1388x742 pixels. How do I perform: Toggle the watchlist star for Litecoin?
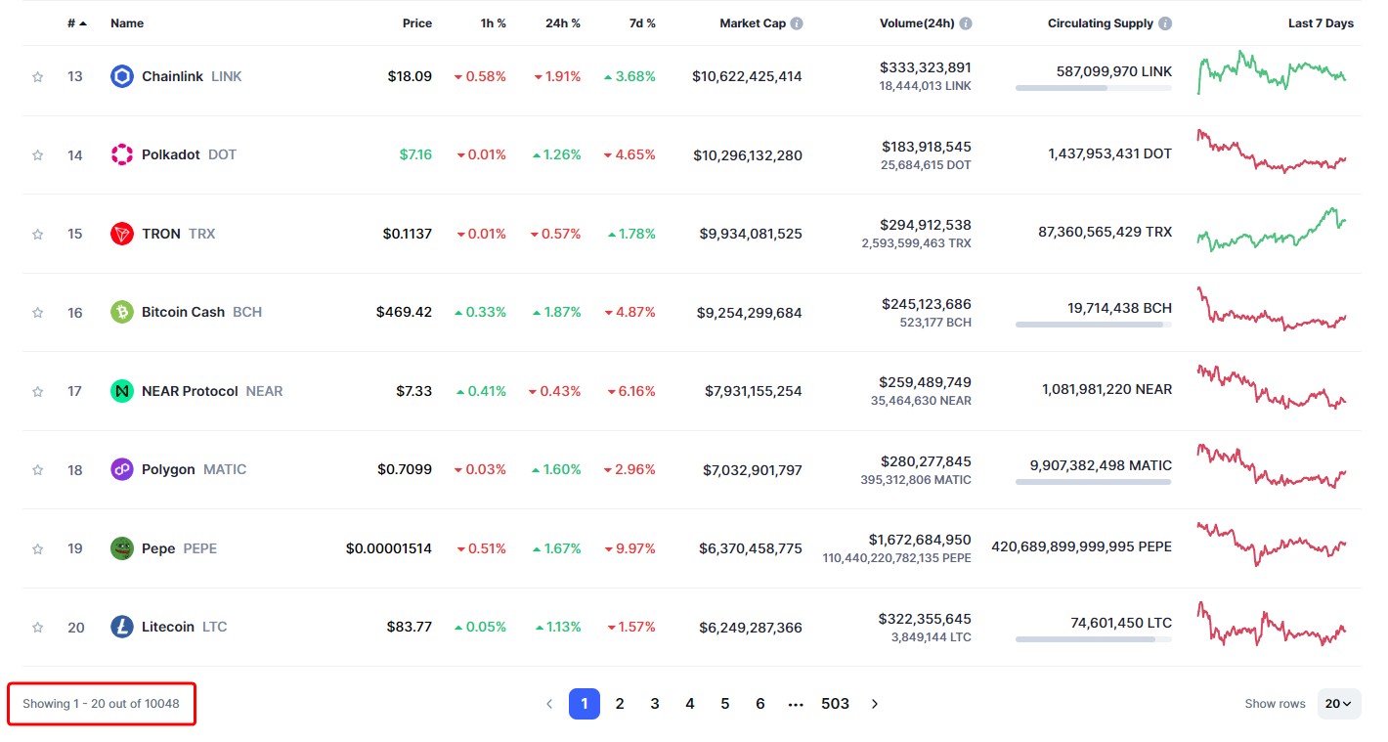pos(38,628)
